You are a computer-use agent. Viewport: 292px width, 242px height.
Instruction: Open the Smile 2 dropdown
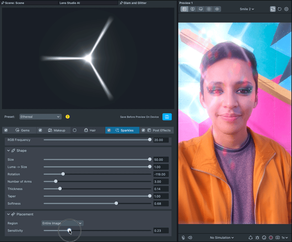click(x=246, y=9)
